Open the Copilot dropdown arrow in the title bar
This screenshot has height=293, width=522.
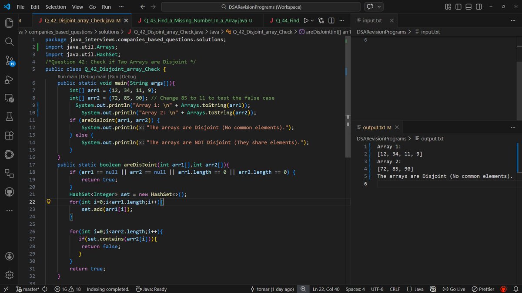tap(379, 7)
